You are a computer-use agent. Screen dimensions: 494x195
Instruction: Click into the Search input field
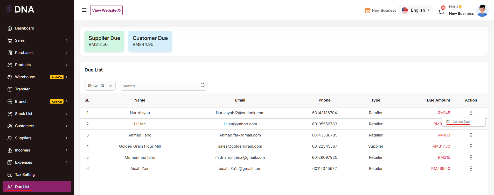coord(159,86)
